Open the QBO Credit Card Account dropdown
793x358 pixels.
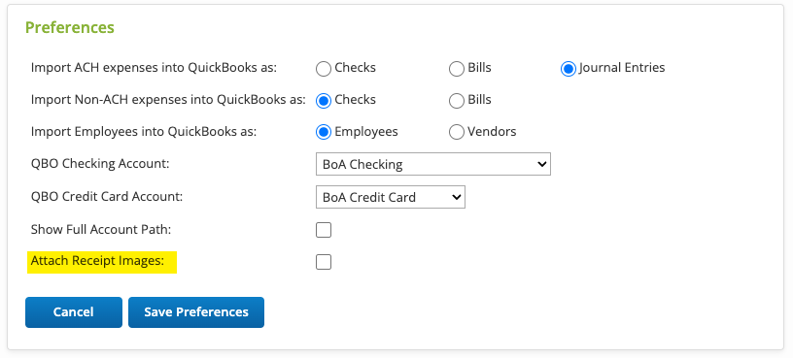coord(391,197)
